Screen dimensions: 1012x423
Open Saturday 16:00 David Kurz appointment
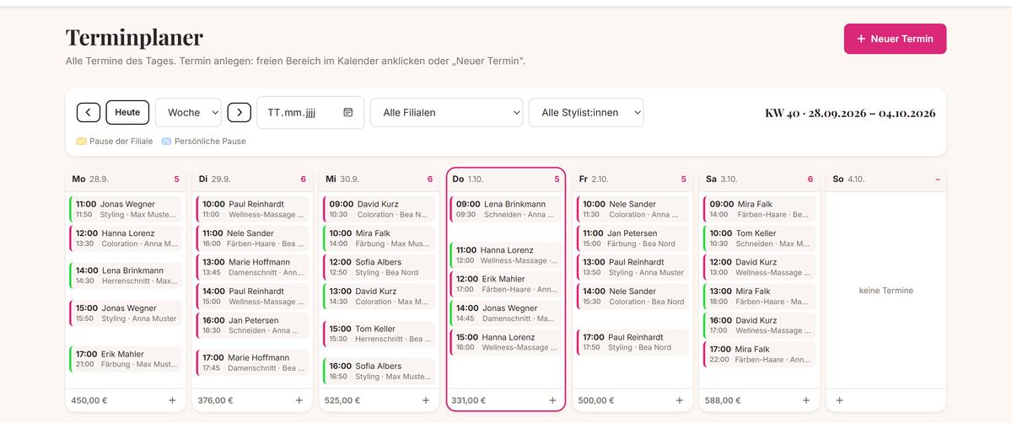click(x=759, y=325)
